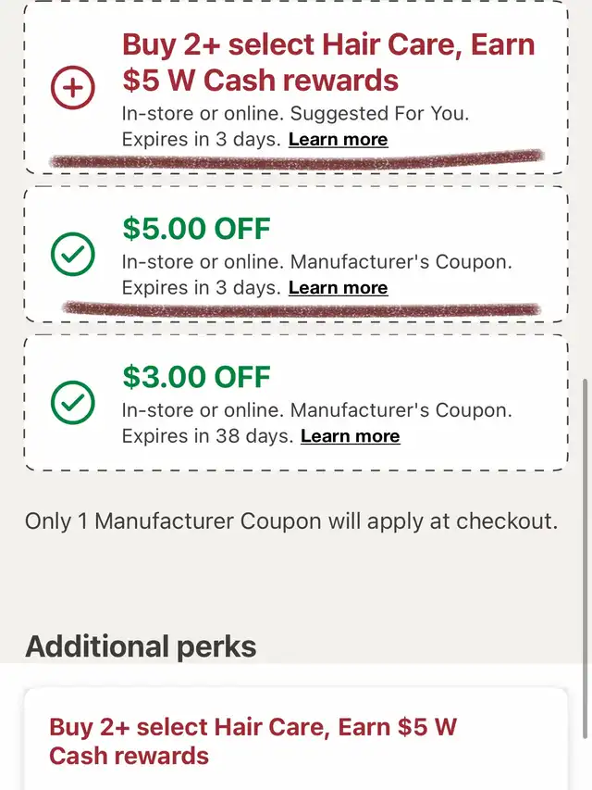Tap 'Expires in 3 days' on $5.00 coupon
Viewport: 592px width, 790px height.
[202, 288]
